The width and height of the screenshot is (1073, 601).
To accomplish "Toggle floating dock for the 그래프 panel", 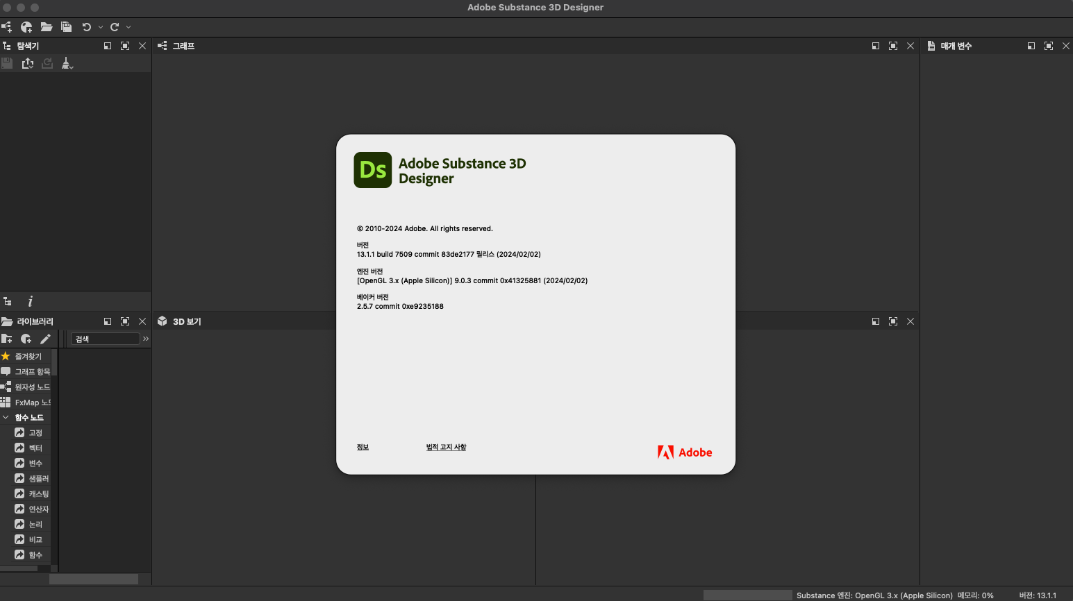I will click(875, 46).
